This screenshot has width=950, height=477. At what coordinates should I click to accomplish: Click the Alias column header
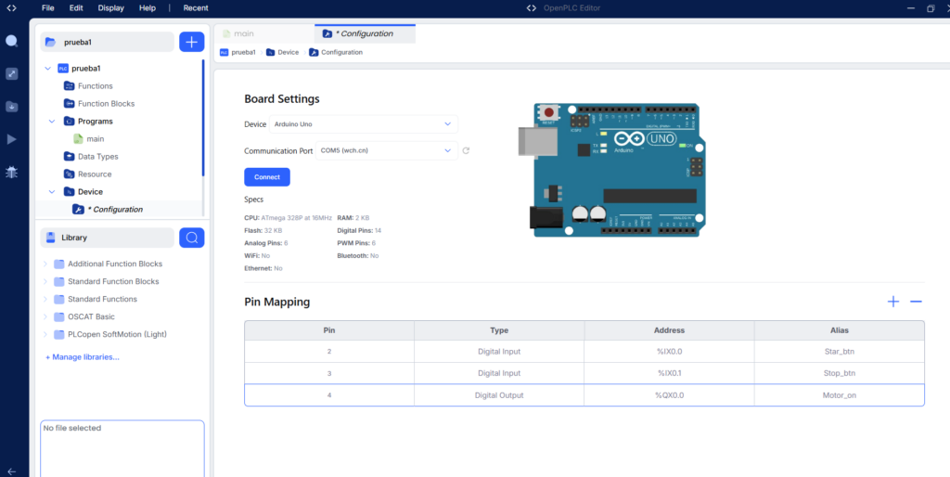[839, 331]
